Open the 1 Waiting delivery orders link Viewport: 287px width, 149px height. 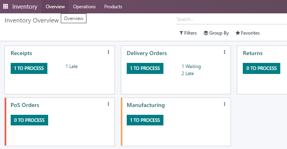(191, 66)
